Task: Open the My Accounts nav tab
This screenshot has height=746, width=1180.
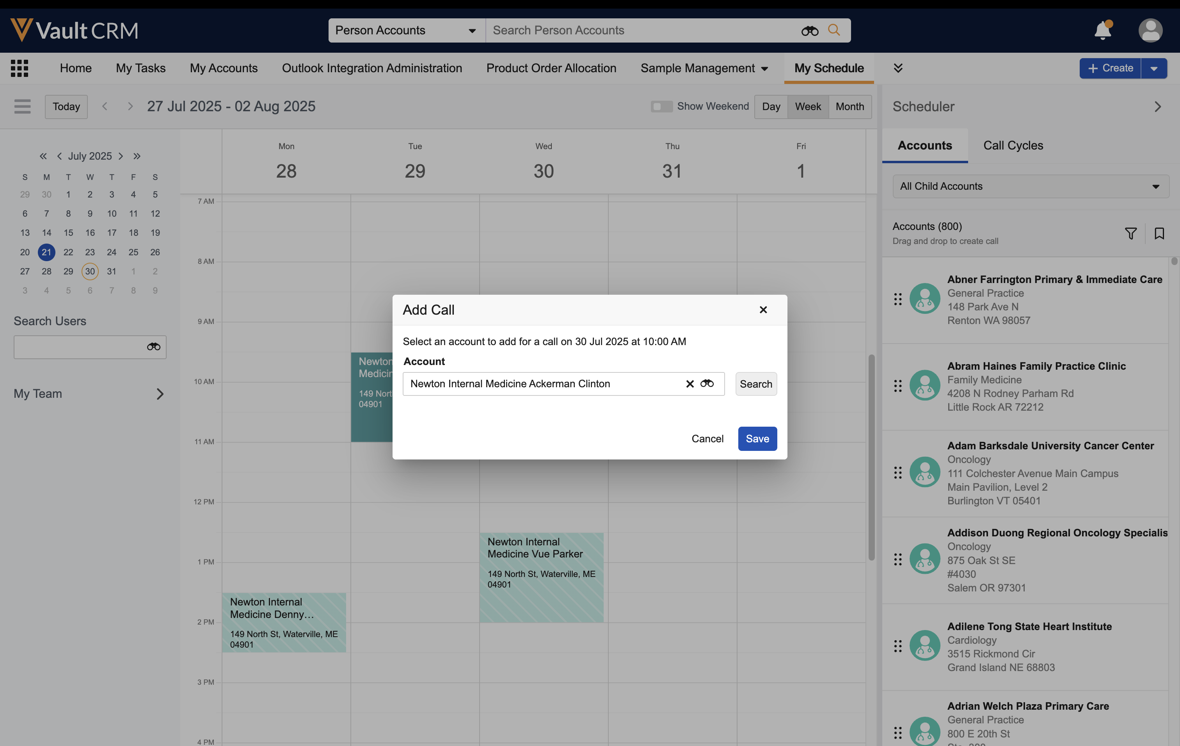Action: pos(224,68)
